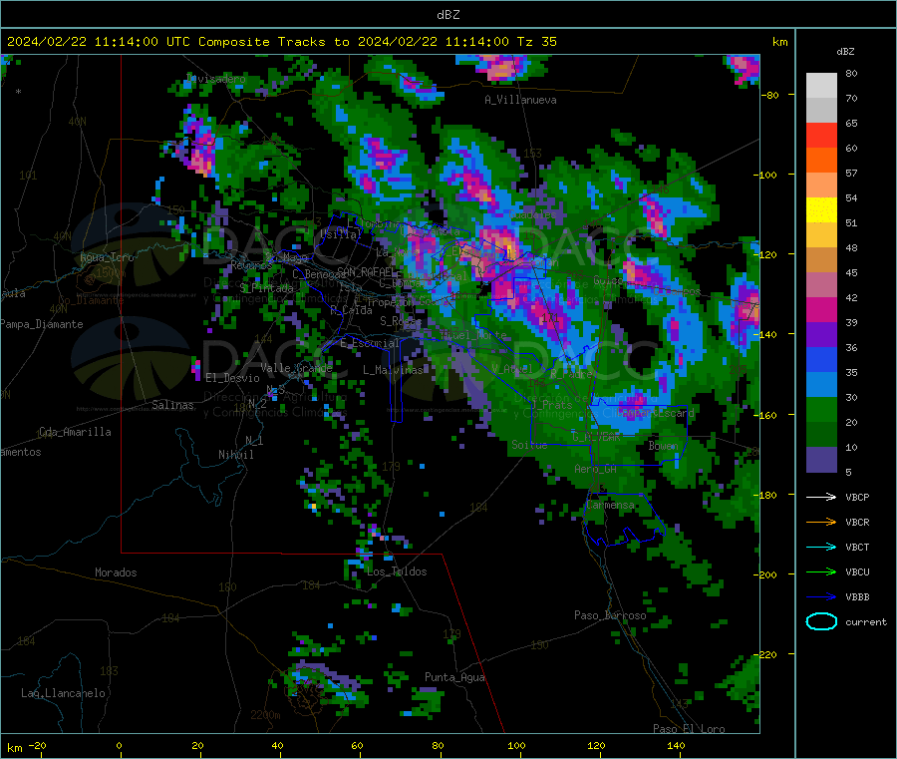Click the Valle_Grande map label
Screen dimensions: 897x759
click(296, 368)
